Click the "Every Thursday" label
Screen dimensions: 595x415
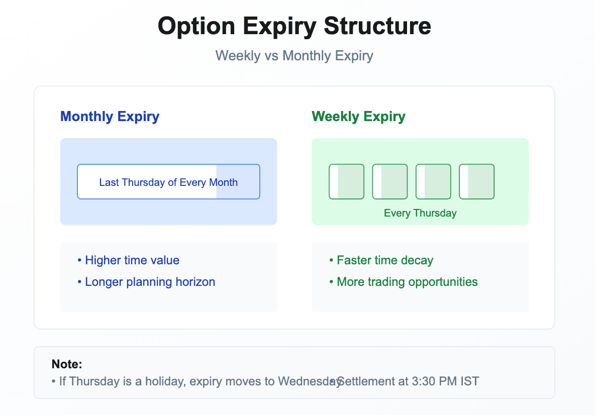(x=420, y=213)
